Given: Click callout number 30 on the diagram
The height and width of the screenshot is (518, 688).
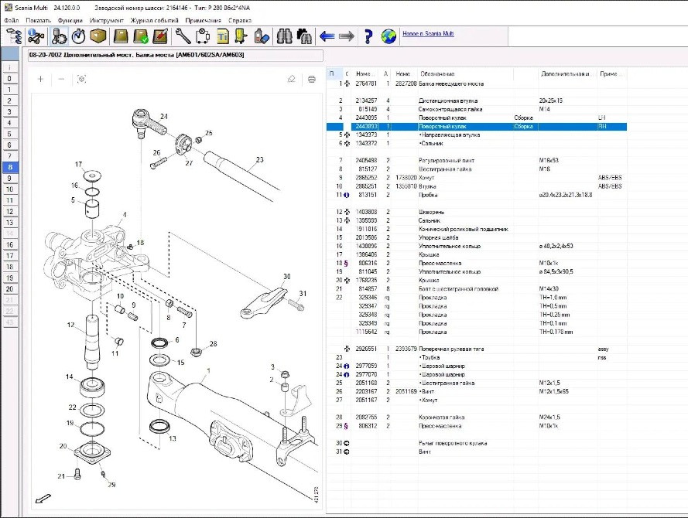Looking at the screenshot, I should pos(286,277).
